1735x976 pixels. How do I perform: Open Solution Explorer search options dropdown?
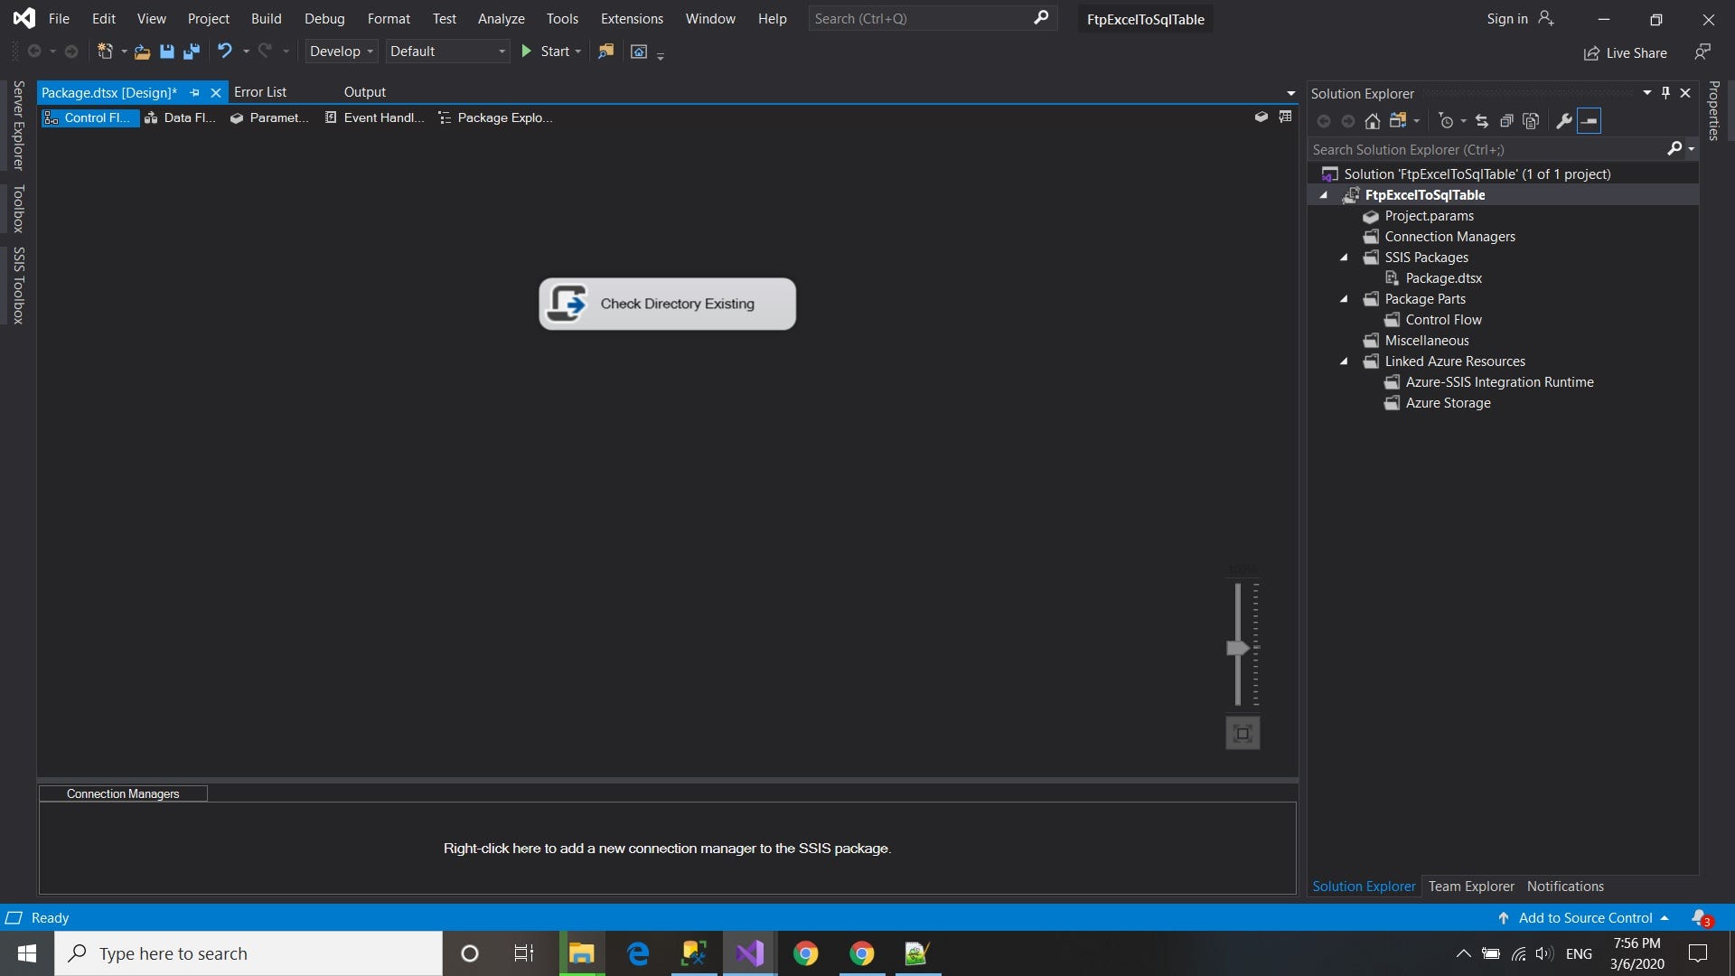click(x=1691, y=149)
